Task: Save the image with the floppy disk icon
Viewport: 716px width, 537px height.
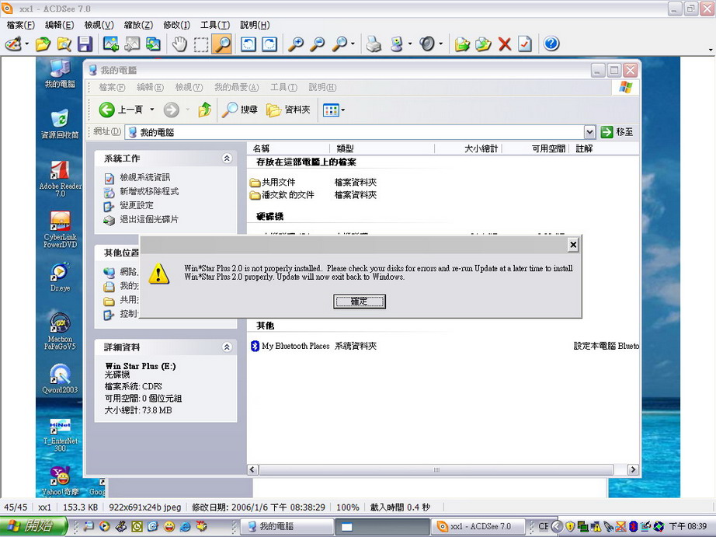Action: [x=85, y=44]
